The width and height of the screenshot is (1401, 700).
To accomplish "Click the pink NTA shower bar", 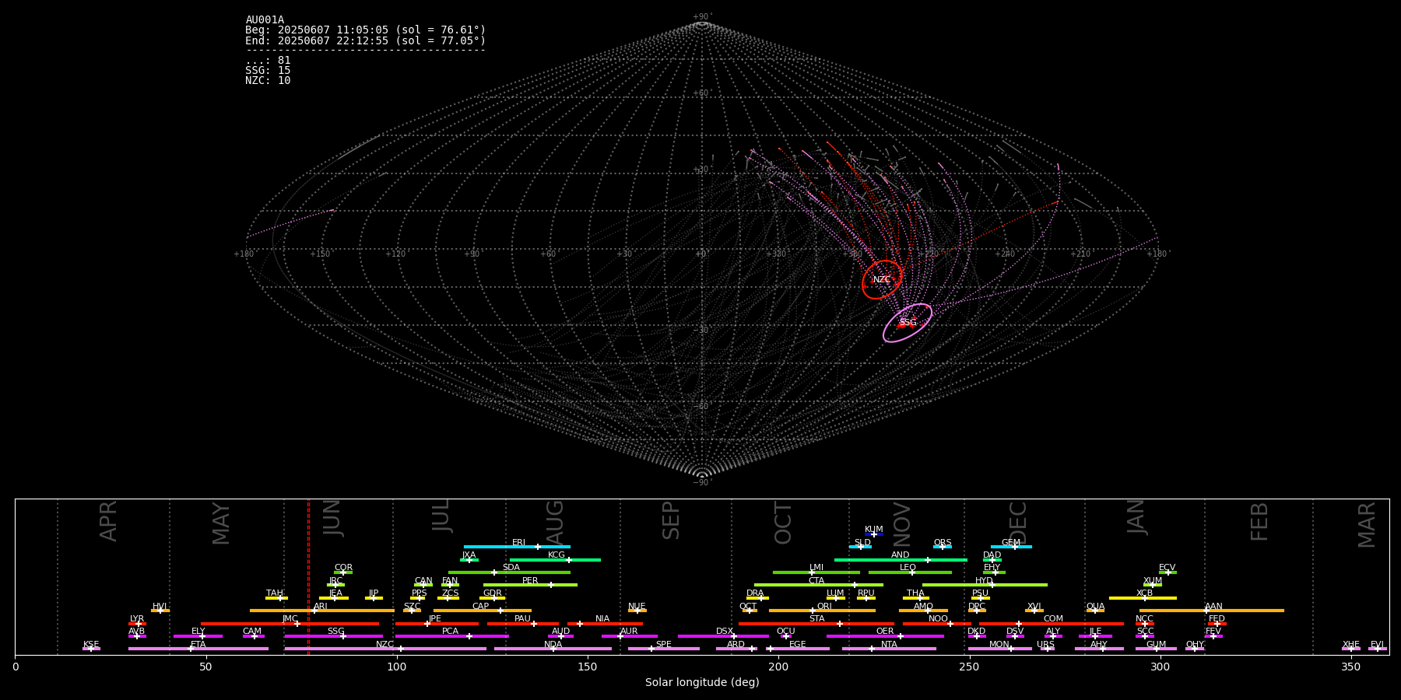I will [x=889, y=649].
